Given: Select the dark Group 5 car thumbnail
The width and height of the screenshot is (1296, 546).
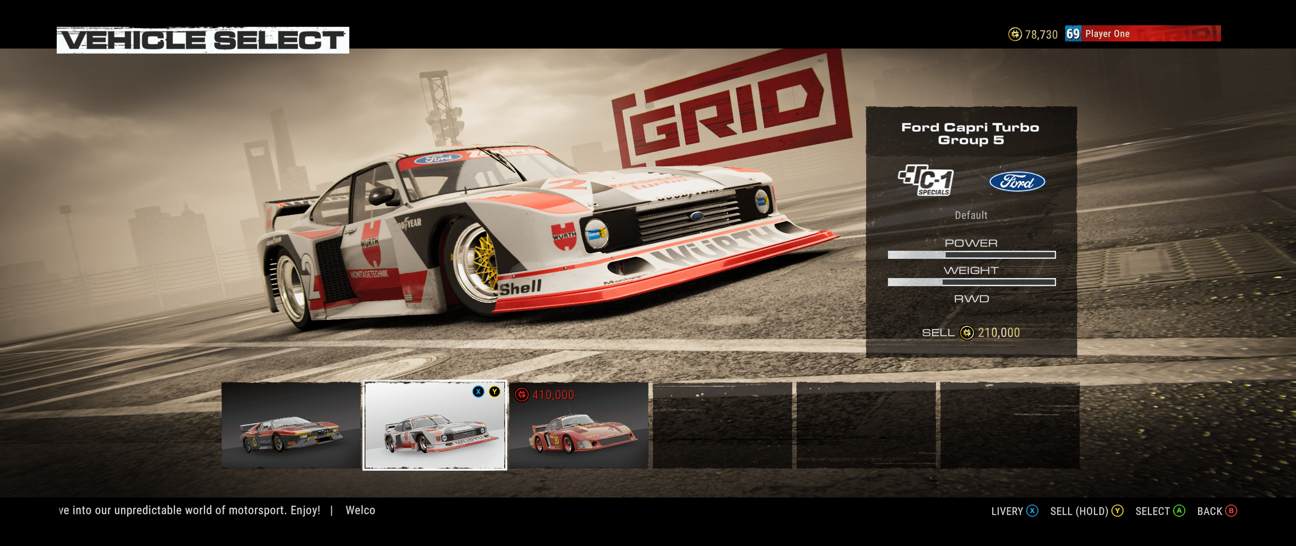Looking at the screenshot, I should [291, 425].
